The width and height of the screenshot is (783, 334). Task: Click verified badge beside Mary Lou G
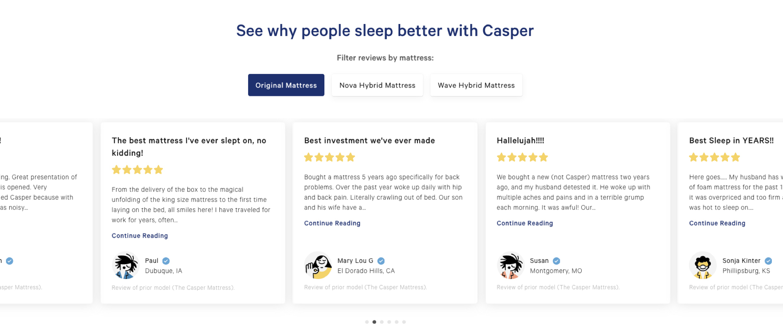click(x=381, y=261)
